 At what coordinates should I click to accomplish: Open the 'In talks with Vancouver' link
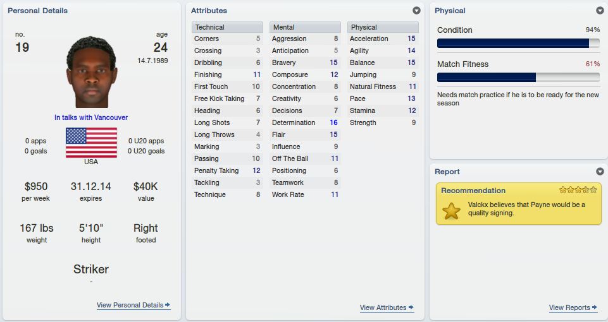coord(91,117)
